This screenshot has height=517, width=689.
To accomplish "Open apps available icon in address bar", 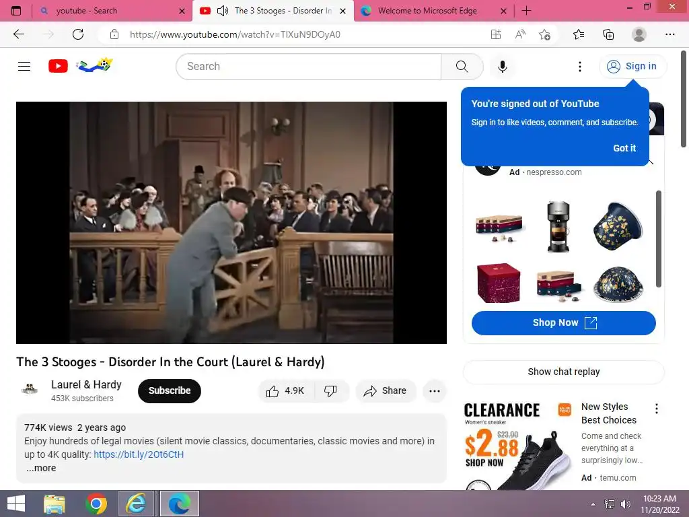I will [496, 34].
